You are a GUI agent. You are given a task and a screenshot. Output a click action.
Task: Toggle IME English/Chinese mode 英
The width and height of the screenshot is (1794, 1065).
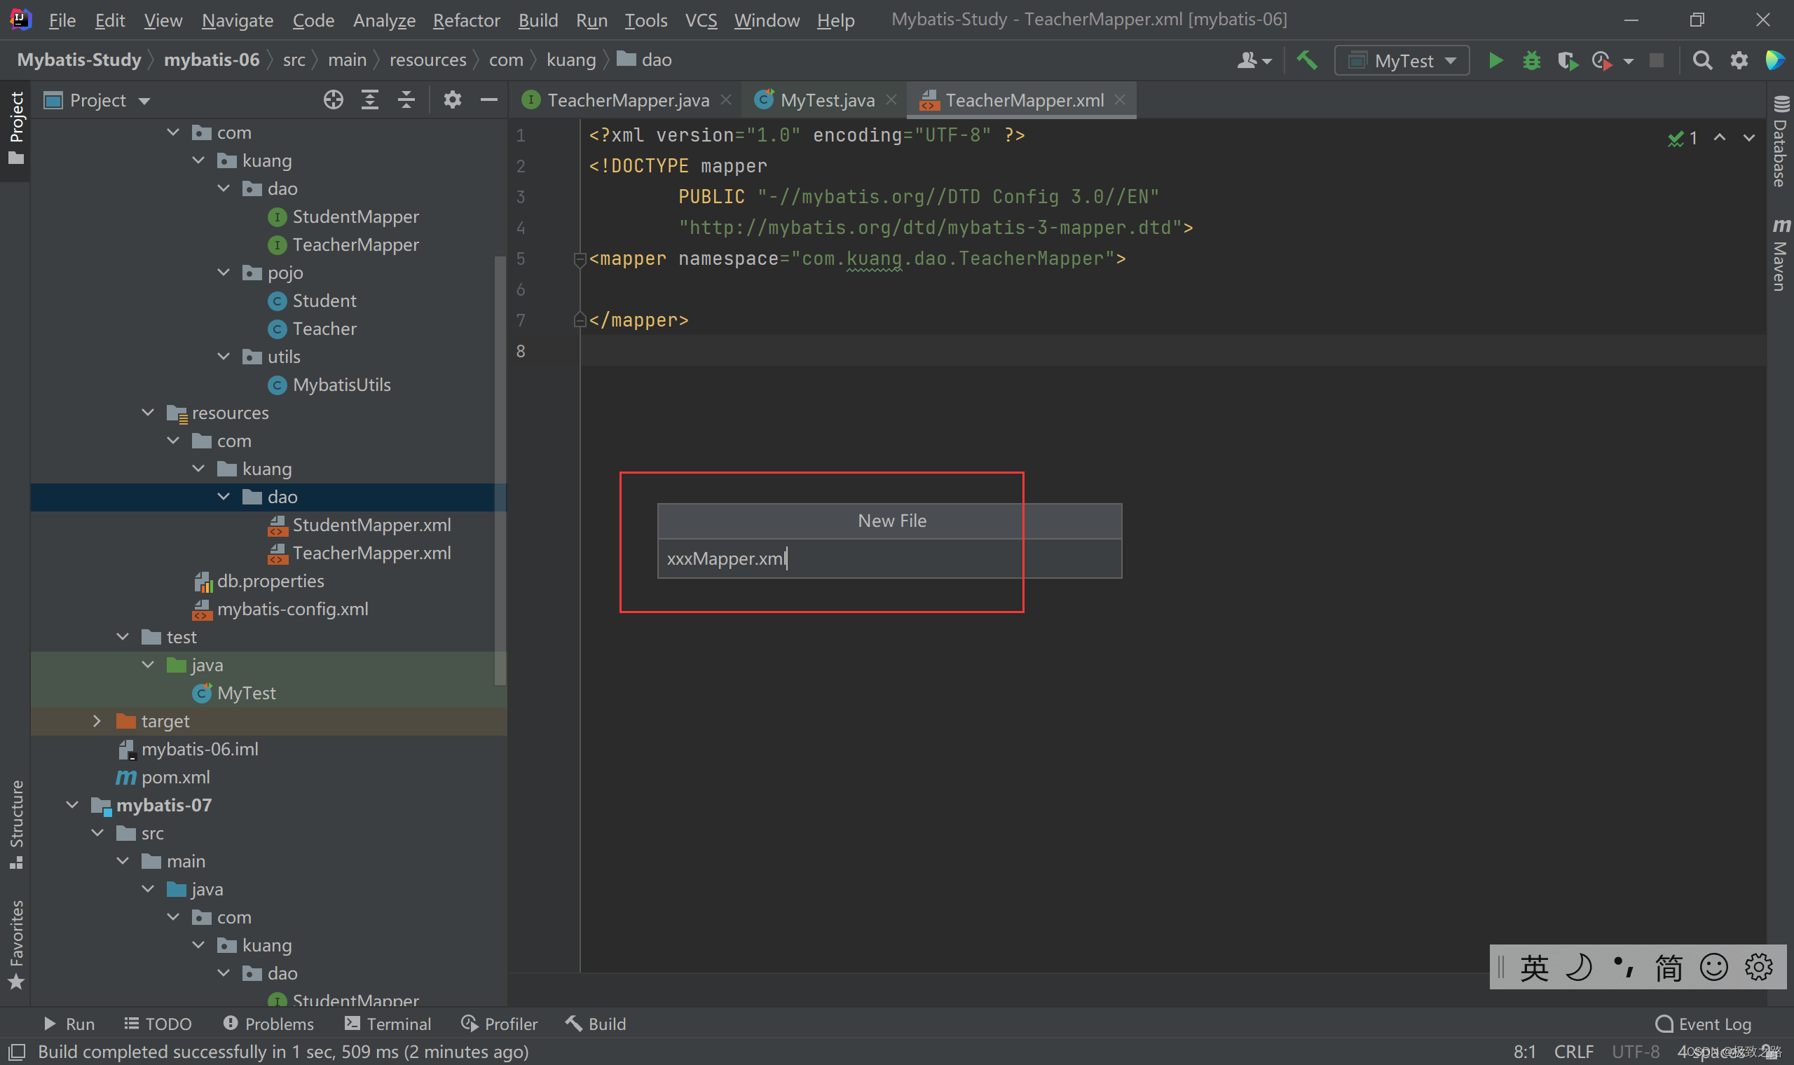(x=1534, y=968)
